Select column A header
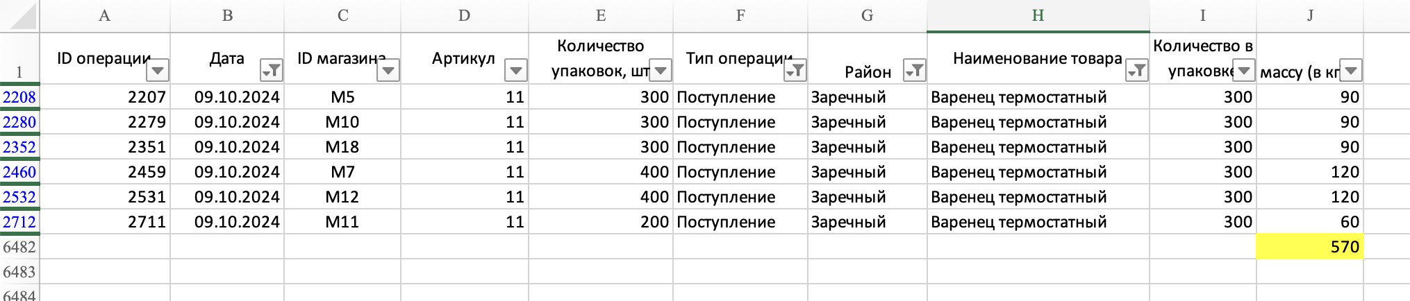The height and width of the screenshot is (301, 1410). pyautogui.click(x=105, y=16)
